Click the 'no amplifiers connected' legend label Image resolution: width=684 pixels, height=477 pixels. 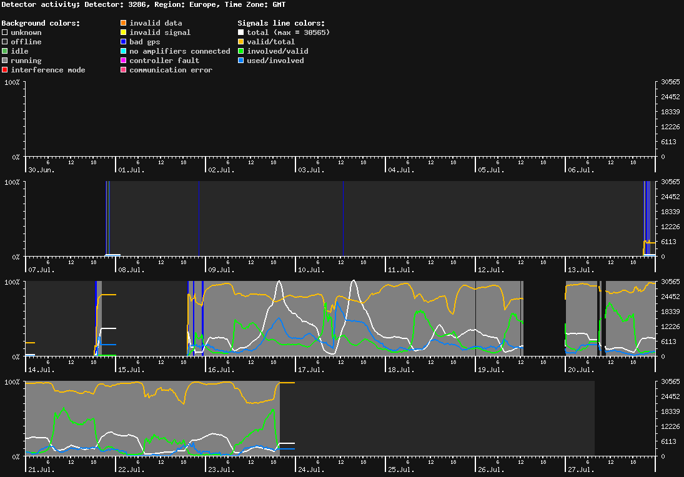tap(180, 51)
